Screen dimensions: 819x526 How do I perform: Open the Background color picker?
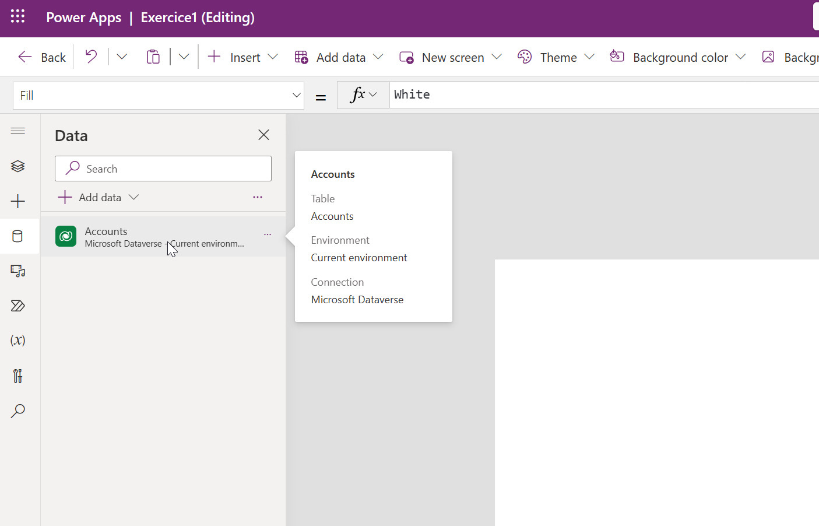click(x=669, y=57)
